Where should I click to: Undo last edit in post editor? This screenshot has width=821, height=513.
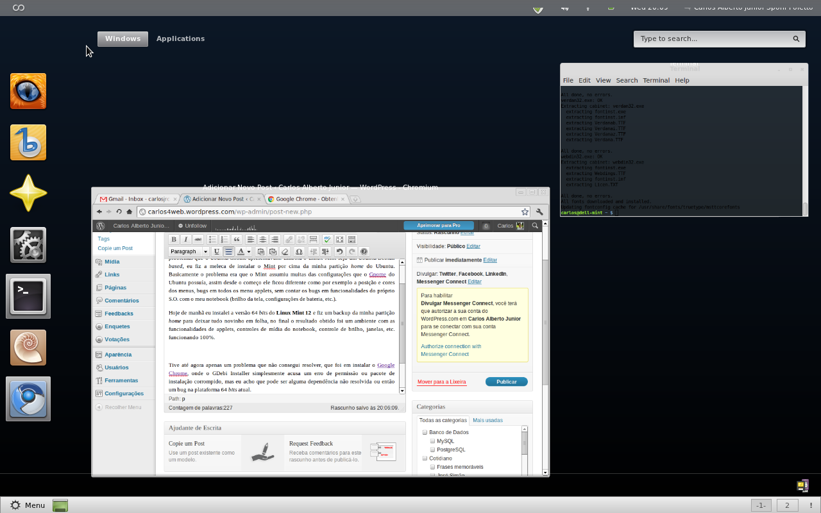coord(340,251)
